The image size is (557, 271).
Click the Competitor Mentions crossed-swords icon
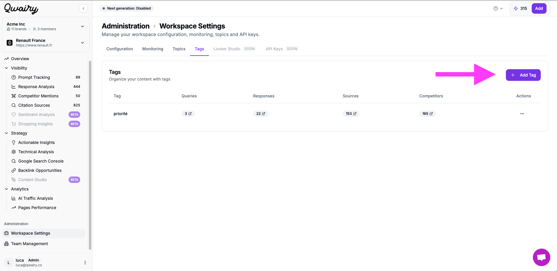[14, 96]
